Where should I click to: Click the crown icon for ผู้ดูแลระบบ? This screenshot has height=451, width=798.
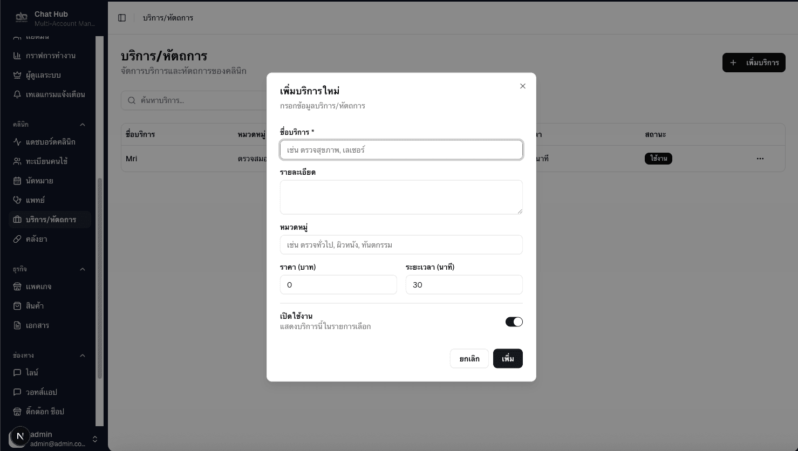[x=17, y=75]
